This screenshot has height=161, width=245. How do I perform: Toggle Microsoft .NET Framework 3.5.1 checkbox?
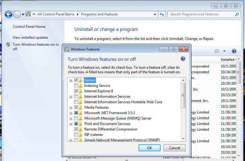(x=76, y=113)
